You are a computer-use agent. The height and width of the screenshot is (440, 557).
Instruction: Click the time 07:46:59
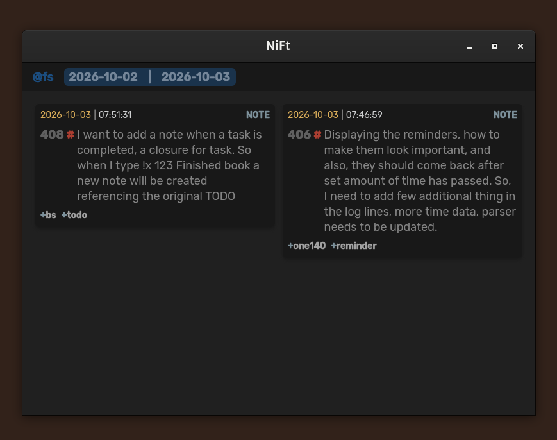point(364,115)
